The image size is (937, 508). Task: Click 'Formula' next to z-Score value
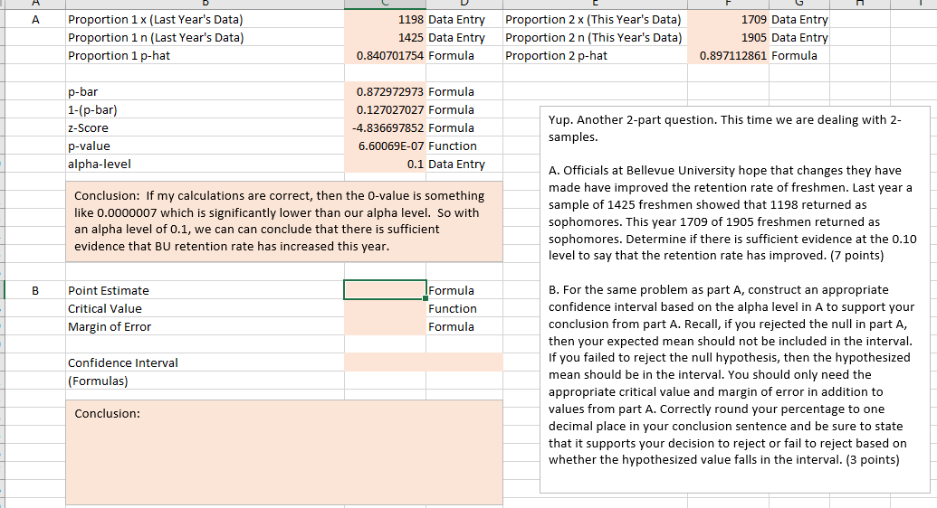(x=451, y=127)
